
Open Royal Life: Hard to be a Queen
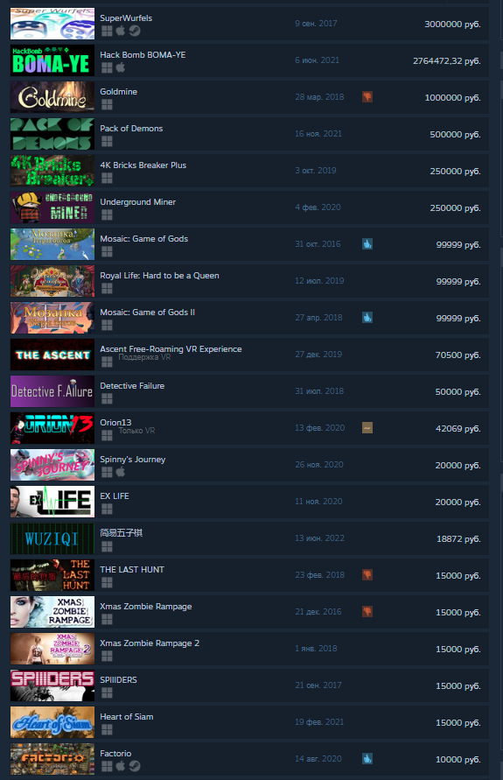click(x=159, y=276)
